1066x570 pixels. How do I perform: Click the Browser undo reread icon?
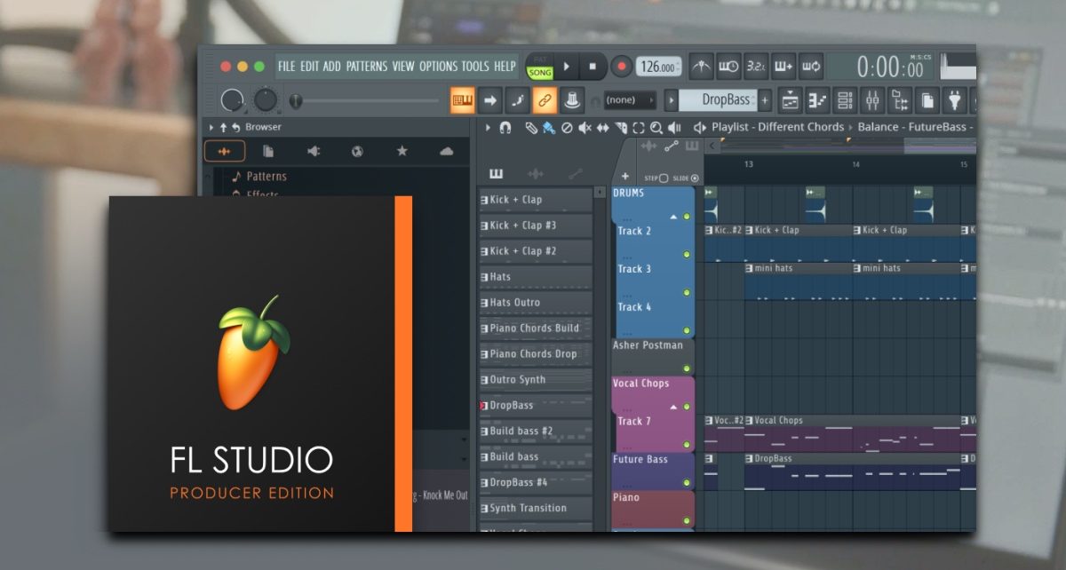(235, 128)
